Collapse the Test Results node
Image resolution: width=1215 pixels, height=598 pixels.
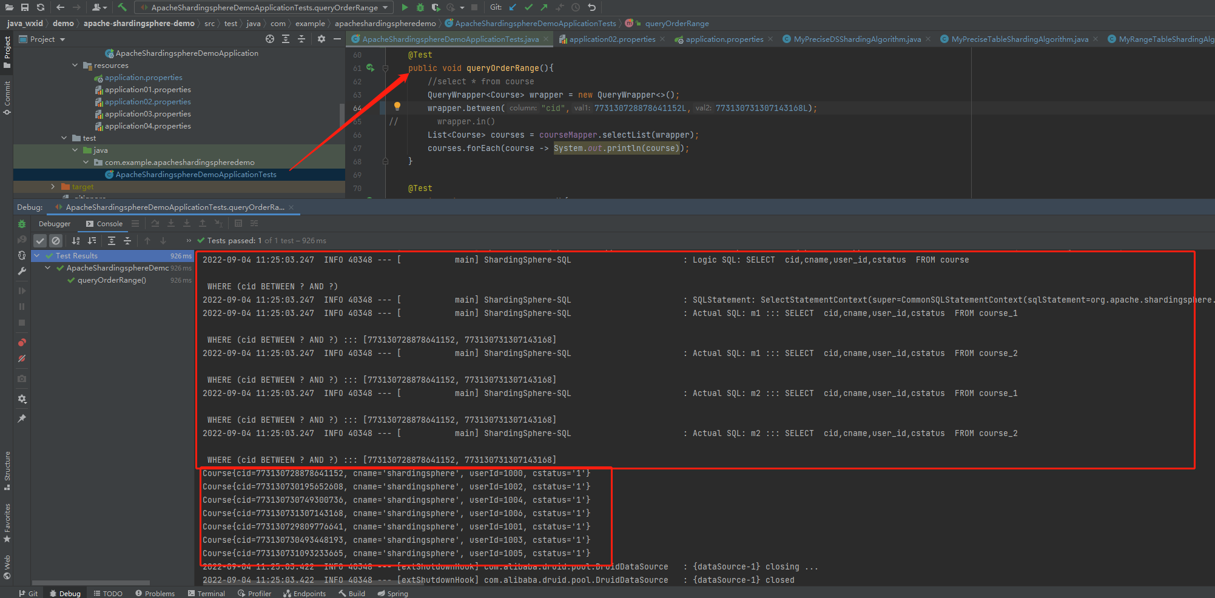coord(37,255)
